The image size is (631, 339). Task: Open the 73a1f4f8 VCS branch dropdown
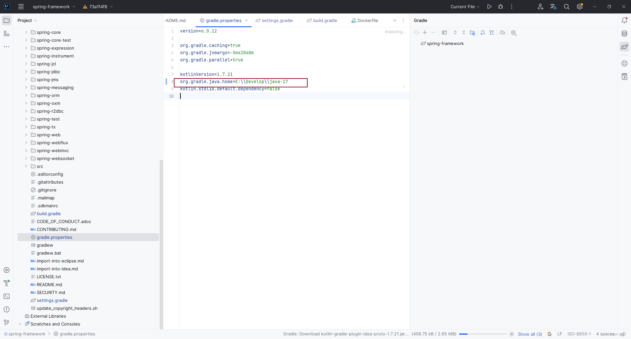[98, 7]
